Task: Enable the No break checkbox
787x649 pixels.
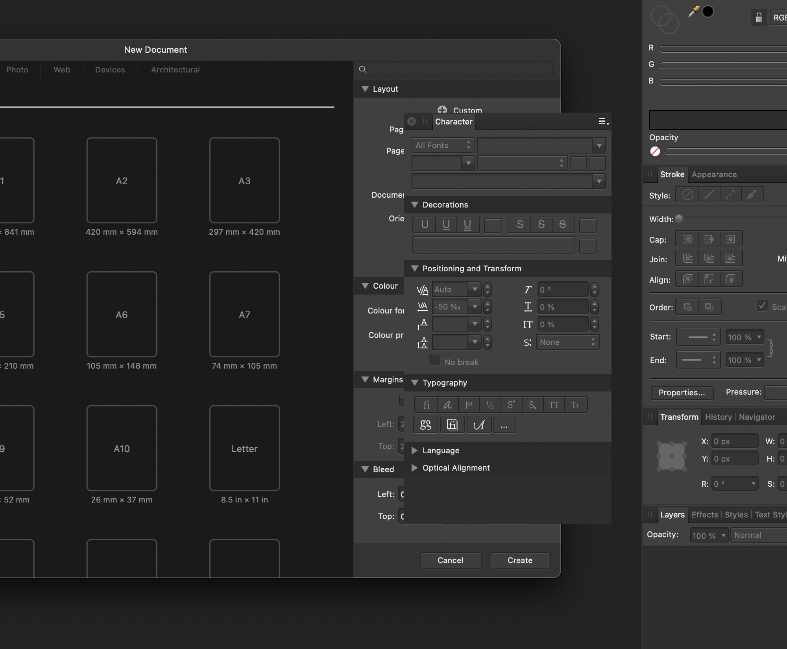Action: 434,360
